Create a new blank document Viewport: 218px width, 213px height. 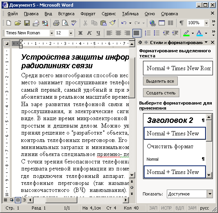9,23
